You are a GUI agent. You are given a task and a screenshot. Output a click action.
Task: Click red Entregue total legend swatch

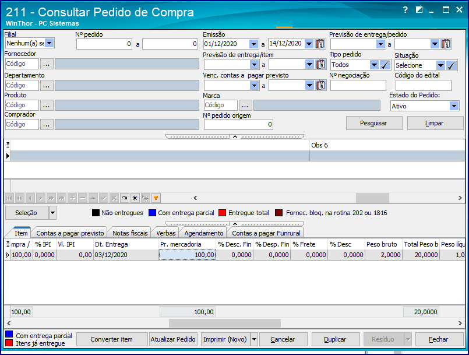222,213
